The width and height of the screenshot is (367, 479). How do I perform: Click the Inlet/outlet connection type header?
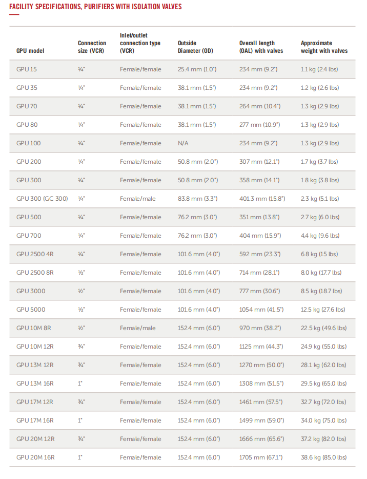click(x=140, y=43)
